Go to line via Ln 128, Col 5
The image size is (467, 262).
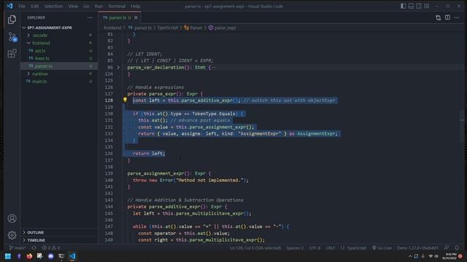255,247
